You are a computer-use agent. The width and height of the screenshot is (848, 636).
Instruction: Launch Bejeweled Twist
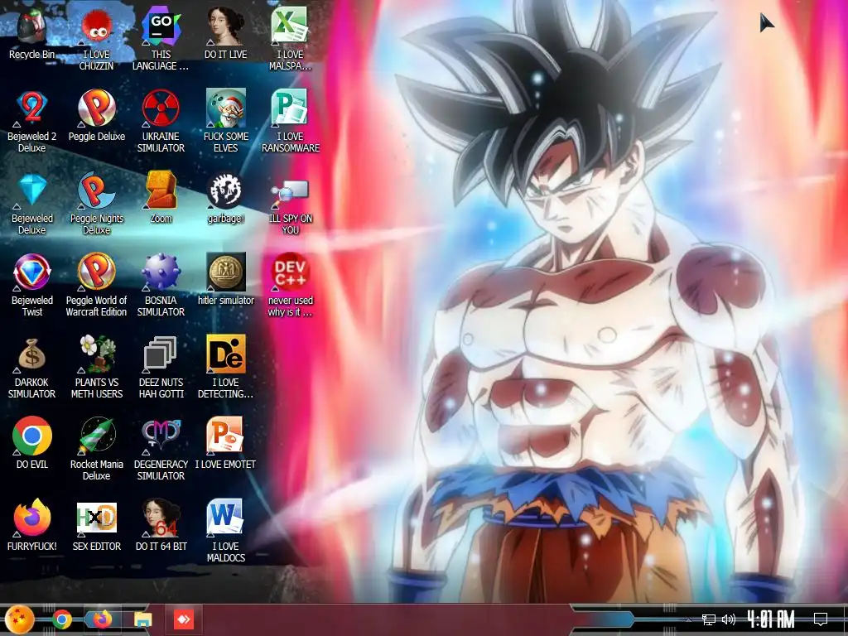(x=32, y=272)
